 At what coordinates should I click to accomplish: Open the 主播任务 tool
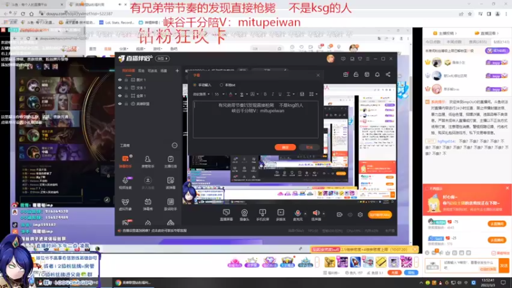(170, 161)
